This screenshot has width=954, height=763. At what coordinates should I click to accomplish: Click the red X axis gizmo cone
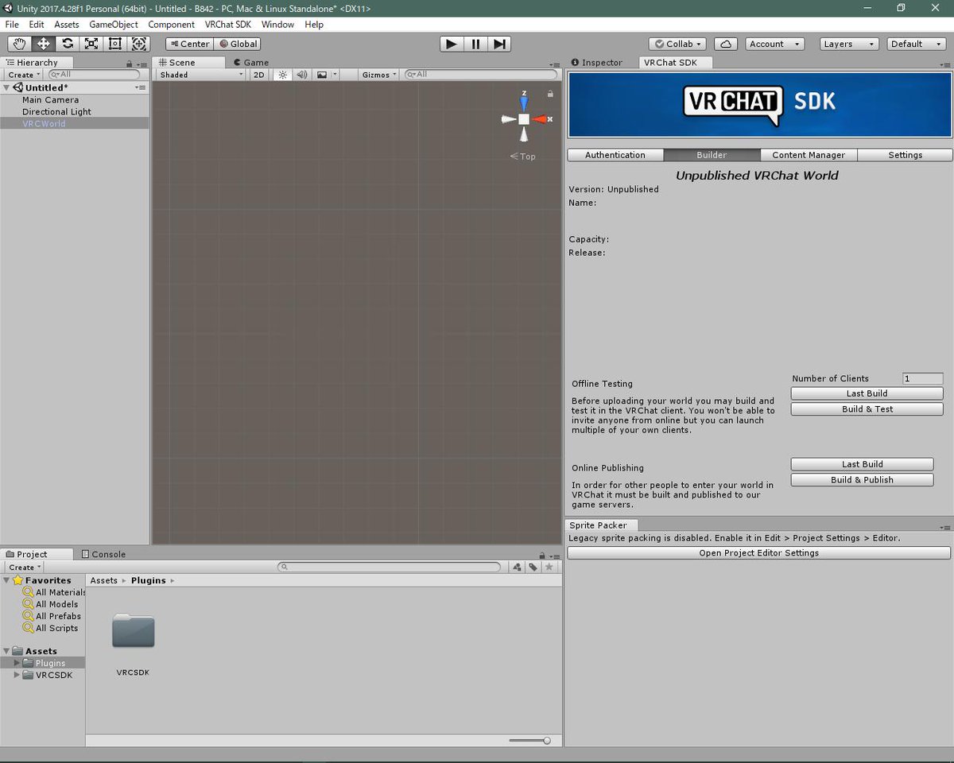tap(541, 119)
